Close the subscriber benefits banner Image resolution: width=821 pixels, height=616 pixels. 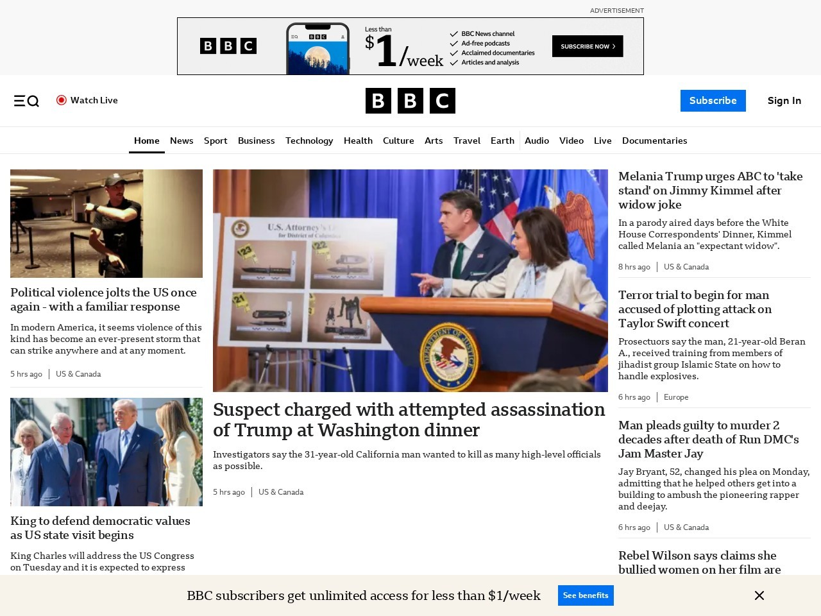759,595
